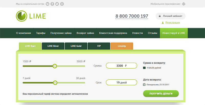Open the О компании menu
Image resolution: width=205 pixels, height=105 pixels.
pyautogui.click(x=23, y=33)
